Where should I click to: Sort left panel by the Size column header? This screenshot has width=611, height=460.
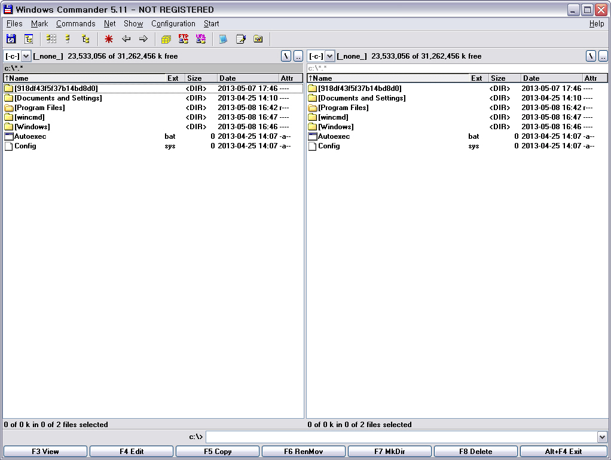(x=201, y=78)
